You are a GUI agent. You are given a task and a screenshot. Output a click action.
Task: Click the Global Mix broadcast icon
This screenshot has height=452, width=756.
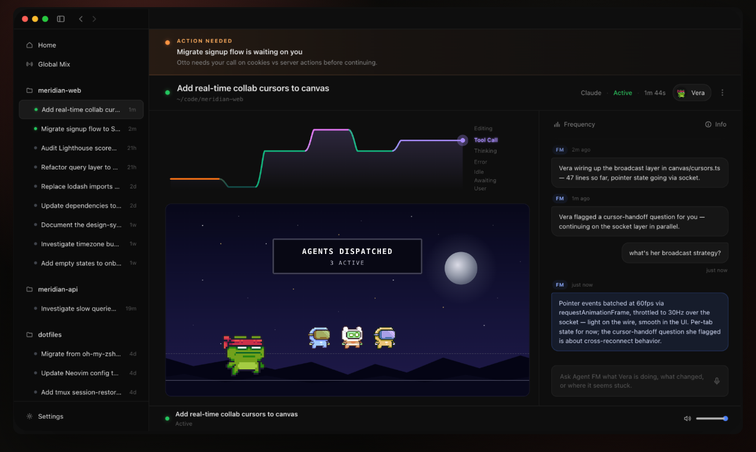click(x=29, y=64)
